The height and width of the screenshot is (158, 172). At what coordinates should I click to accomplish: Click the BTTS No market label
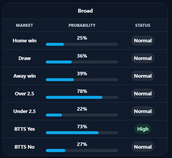(24, 147)
